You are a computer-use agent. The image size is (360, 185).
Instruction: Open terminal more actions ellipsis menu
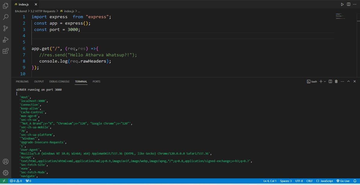(342, 81)
